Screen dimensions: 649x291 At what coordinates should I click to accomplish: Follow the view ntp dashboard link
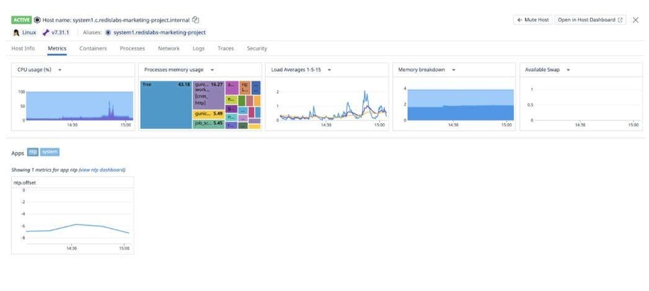102,169
